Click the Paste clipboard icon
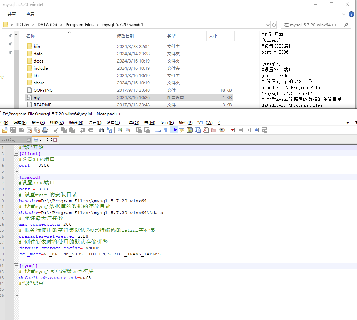The image size is (357, 320). coord(72,130)
